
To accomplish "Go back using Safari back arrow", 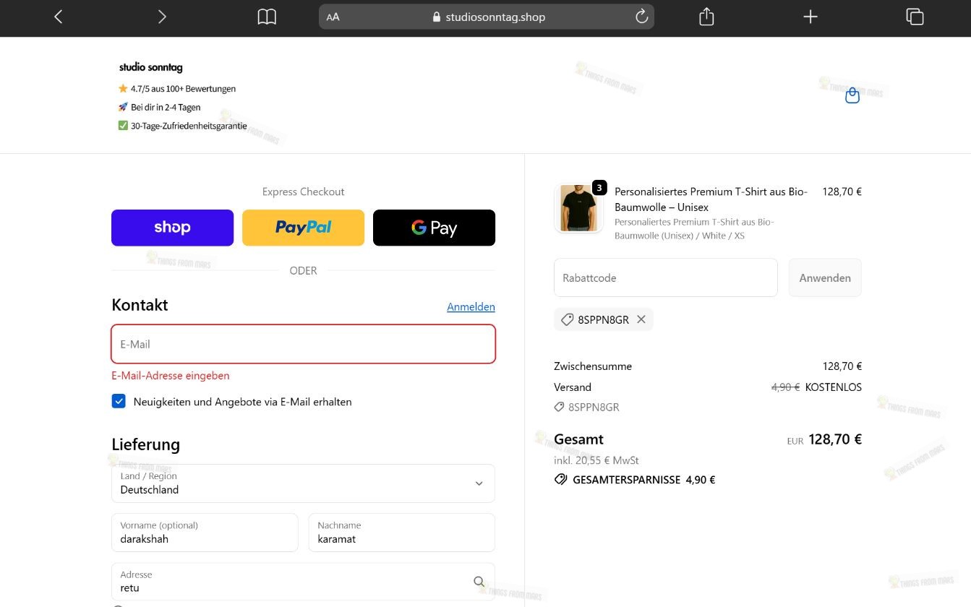I will [x=59, y=17].
